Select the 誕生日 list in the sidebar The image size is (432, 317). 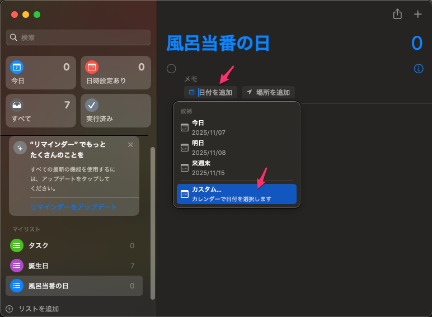tap(74, 266)
